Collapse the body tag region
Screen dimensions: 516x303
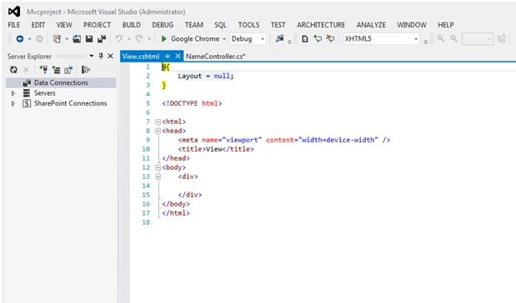pyautogui.click(x=158, y=167)
